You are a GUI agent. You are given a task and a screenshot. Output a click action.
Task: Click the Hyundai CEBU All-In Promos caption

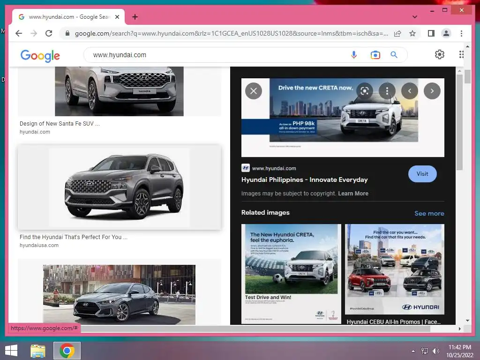[394, 322]
